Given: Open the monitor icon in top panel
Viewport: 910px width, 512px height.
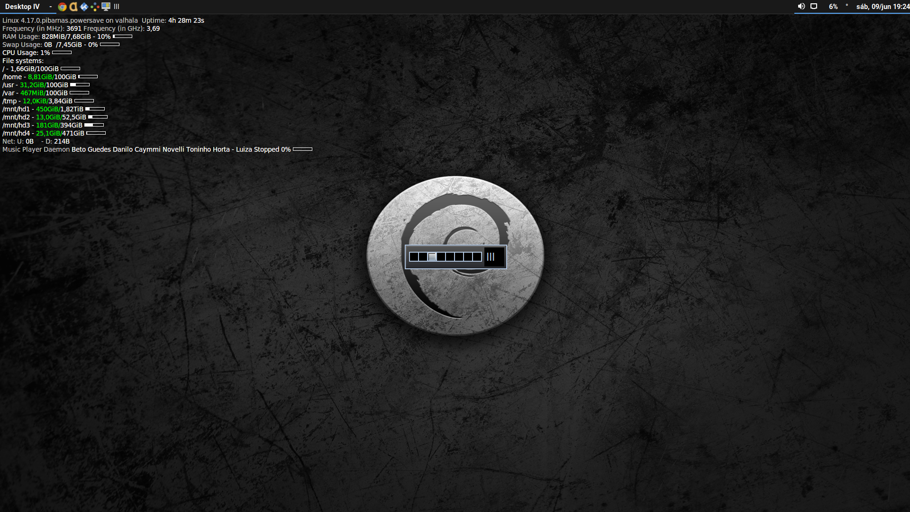Looking at the screenshot, I should 106,7.
